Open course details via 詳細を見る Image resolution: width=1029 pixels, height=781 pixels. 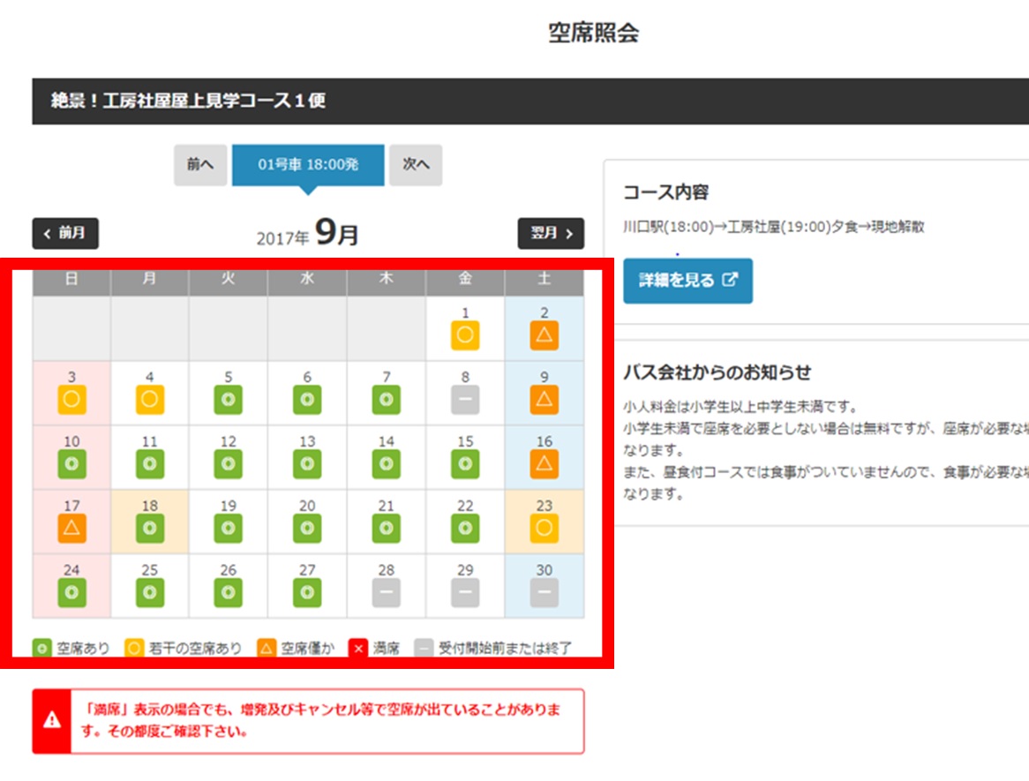point(687,281)
